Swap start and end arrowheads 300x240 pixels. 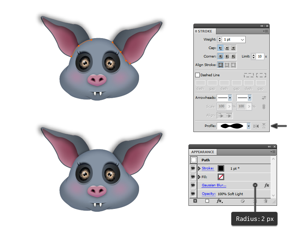(x=264, y=98)
